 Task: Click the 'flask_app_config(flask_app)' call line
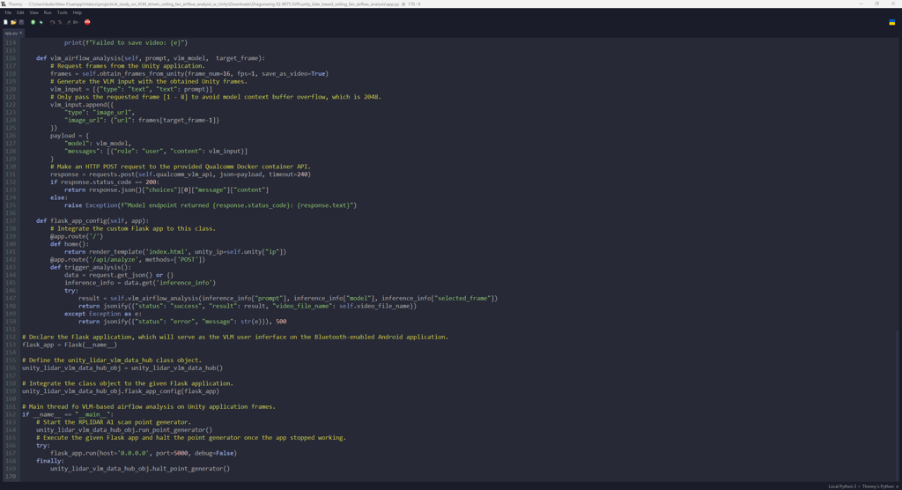120,391
